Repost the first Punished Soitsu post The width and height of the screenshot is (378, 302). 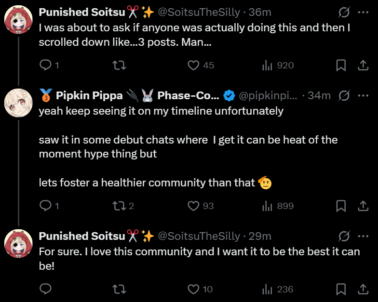(x=118, y=66)
